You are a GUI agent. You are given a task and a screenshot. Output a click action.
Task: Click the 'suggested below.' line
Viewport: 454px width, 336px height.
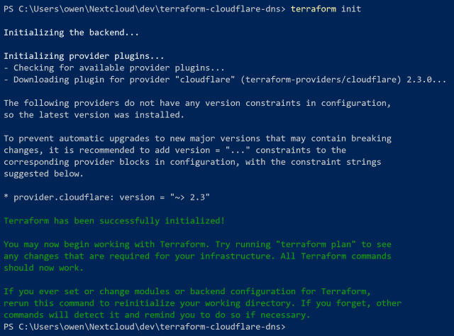click(x=43, y=173)
